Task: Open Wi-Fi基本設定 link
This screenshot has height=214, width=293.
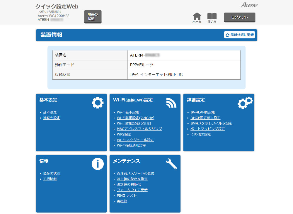Action: (x=128, y=112)
